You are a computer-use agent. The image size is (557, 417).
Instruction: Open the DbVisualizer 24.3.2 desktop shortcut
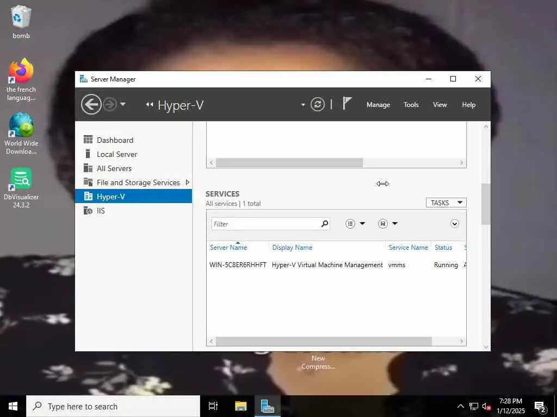tap(21, 188)
